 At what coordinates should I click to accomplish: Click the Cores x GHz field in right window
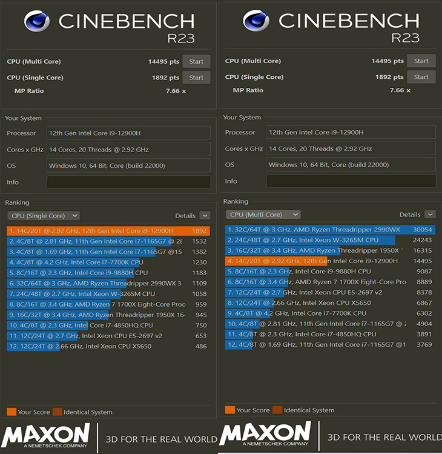coord(351,149)
